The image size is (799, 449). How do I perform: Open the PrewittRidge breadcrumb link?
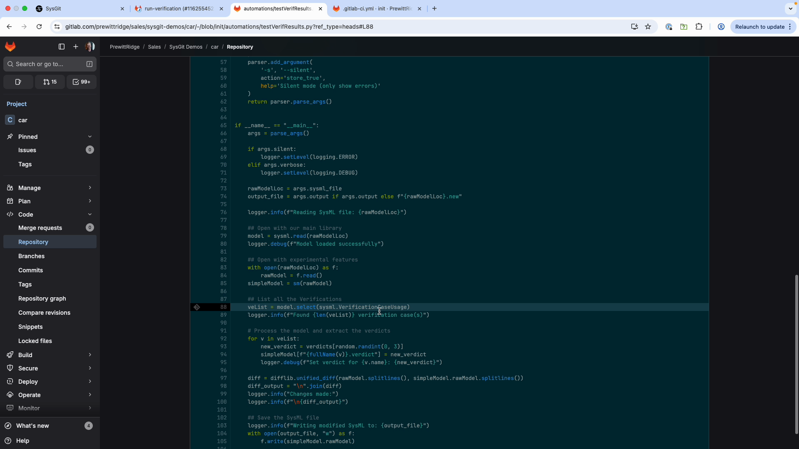point(124,47)
